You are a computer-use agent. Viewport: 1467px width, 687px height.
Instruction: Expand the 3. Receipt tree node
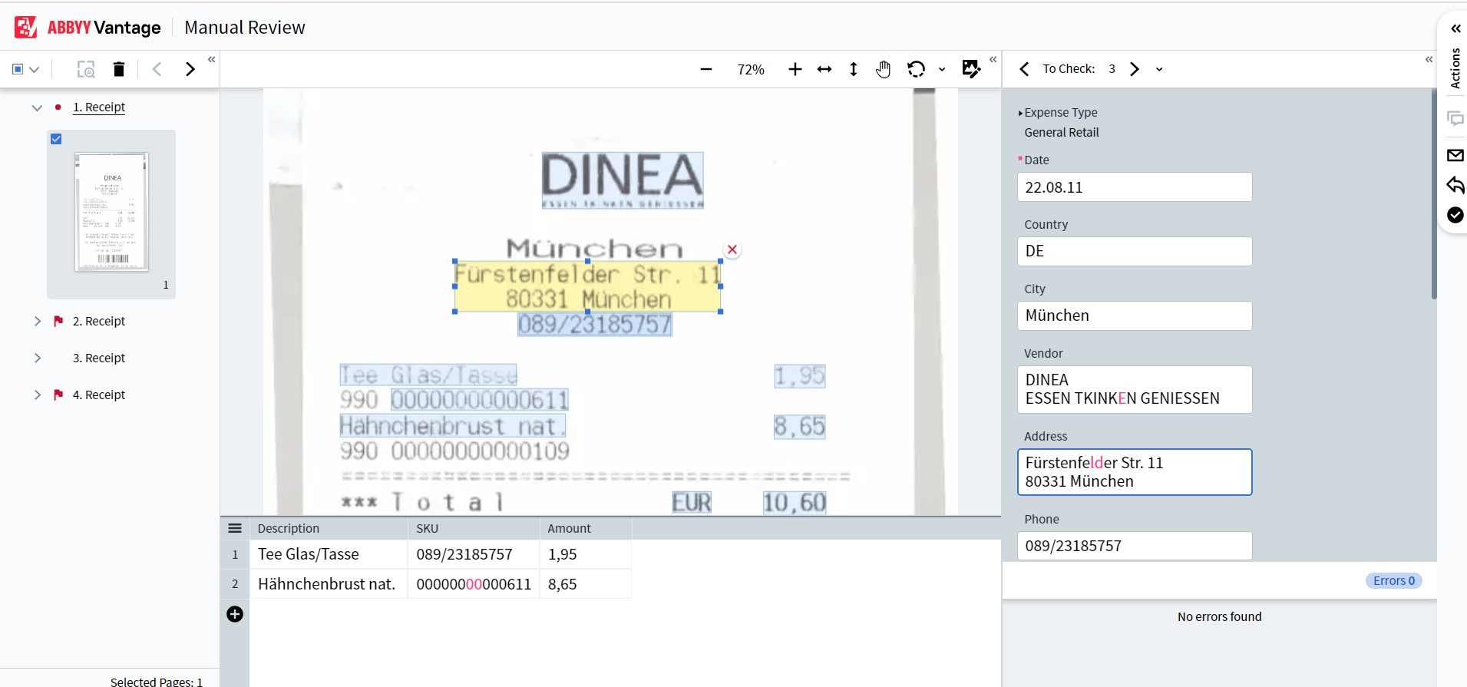pyautogui.click(x=37, y=358)
